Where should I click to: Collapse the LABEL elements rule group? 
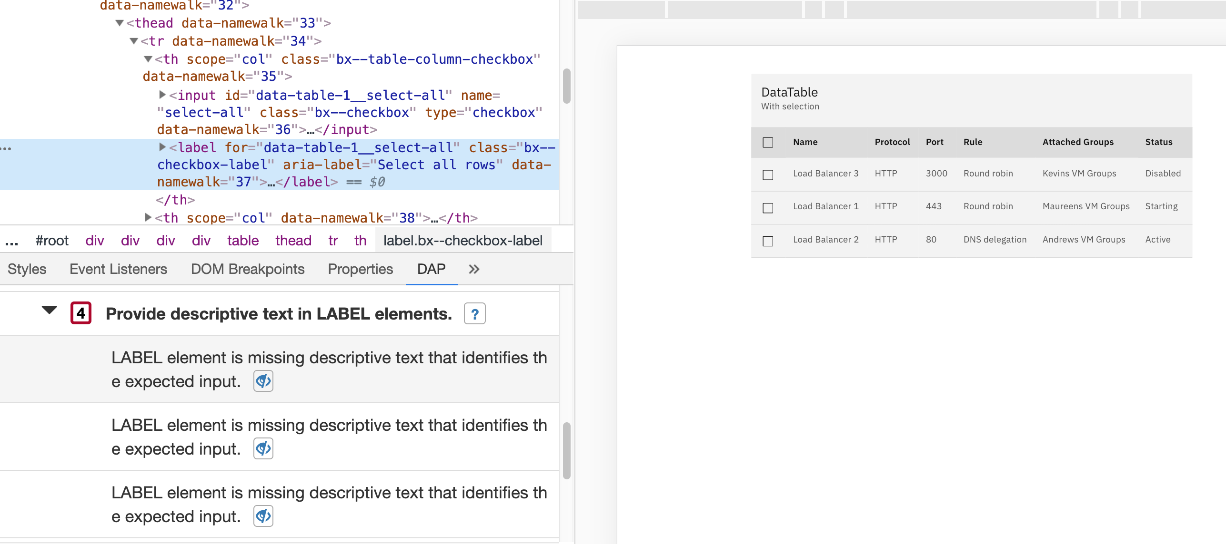pyautogui.click(x=49, y=311)
